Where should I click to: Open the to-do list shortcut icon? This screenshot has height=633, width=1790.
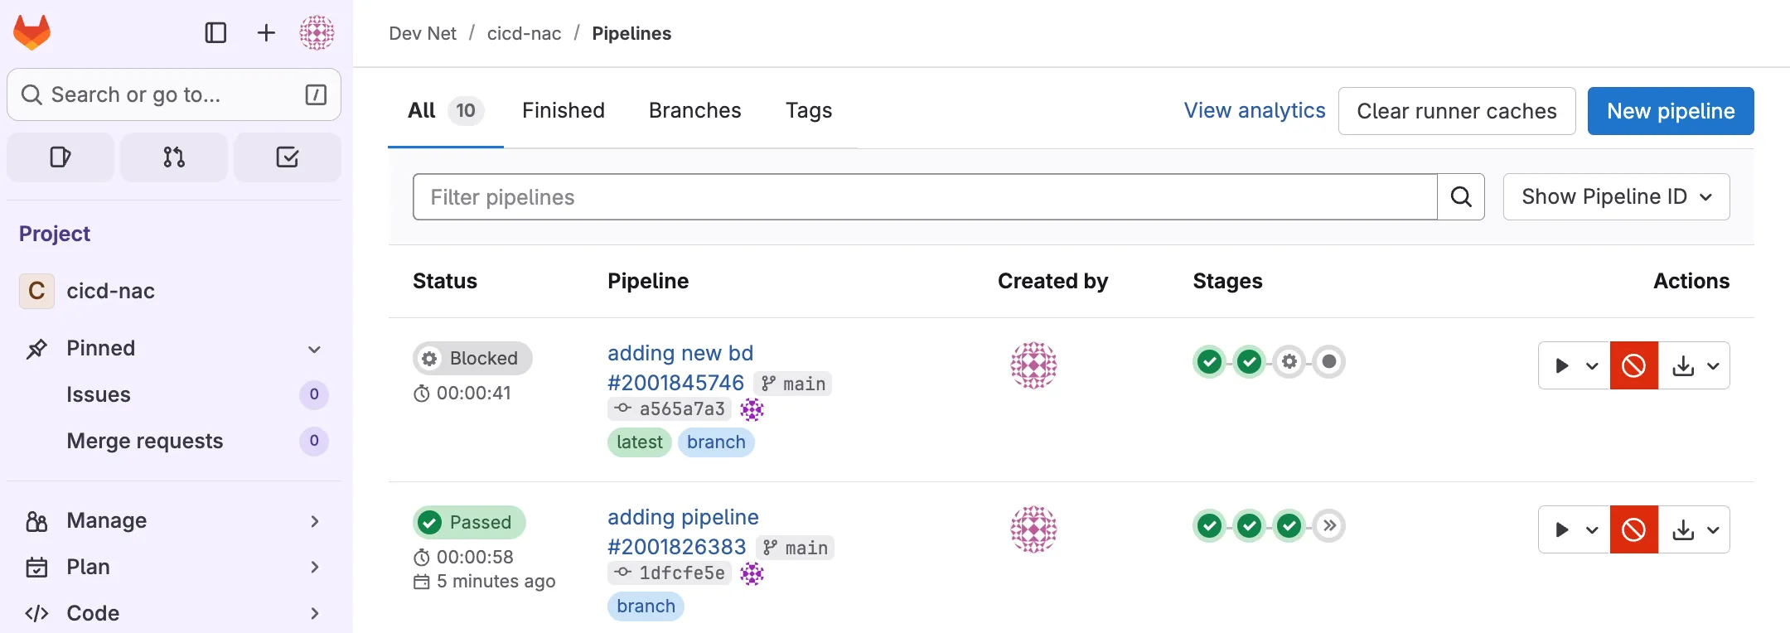point(287,157)
